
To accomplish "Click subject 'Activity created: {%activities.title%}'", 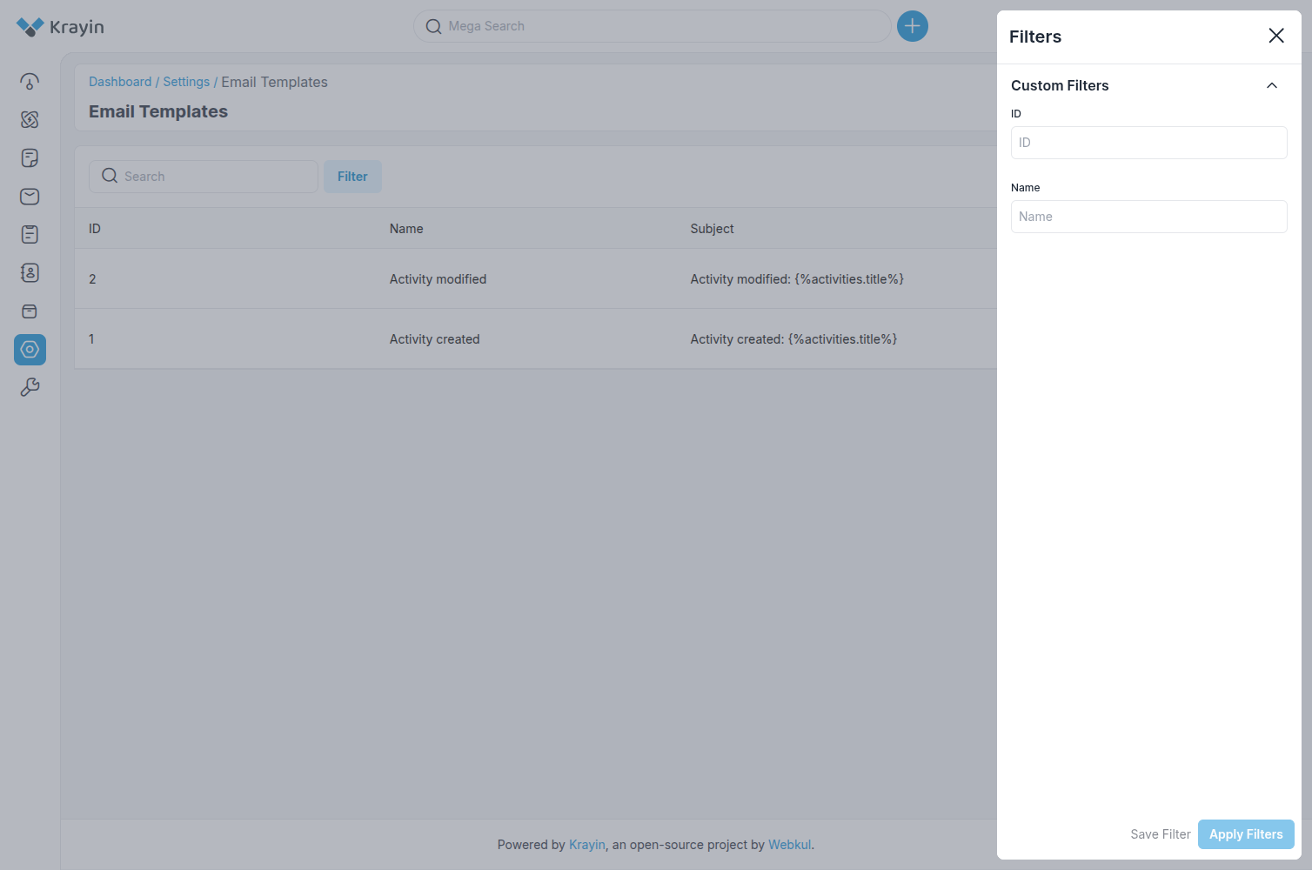I will pos(793,339).
